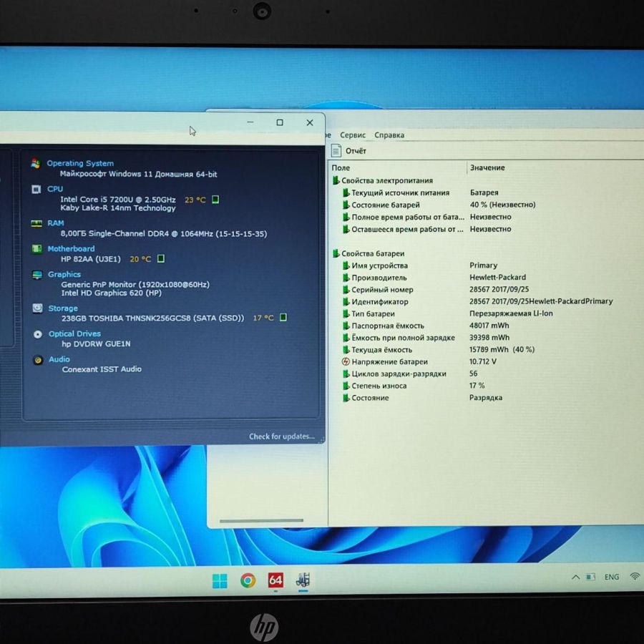
Task: Click the Wi-Fi tray icon
Action: (x=635, y=577)
